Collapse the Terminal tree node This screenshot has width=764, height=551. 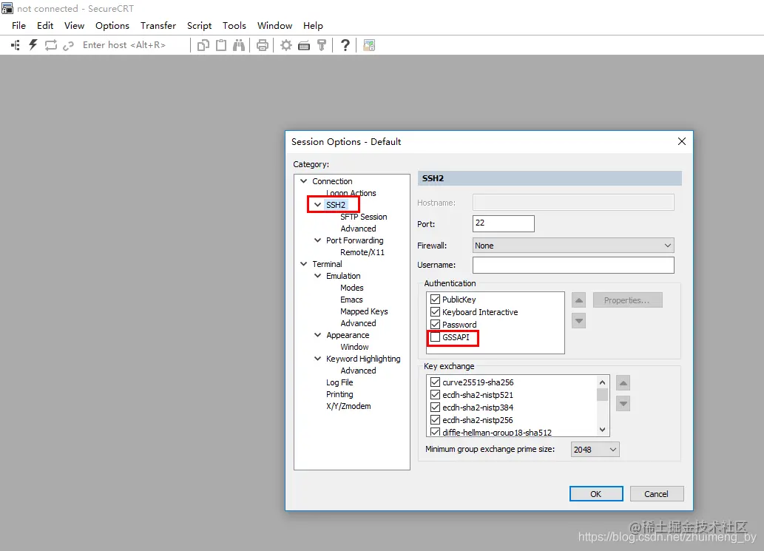[303, 264]
